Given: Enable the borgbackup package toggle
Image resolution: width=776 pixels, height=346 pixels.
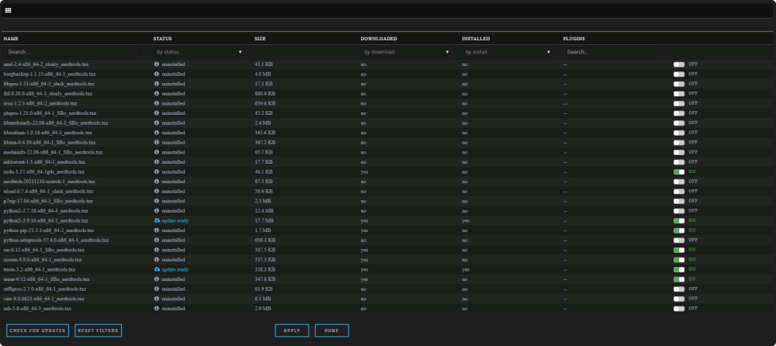Looking at the screenshot, I should coord(678,74).
